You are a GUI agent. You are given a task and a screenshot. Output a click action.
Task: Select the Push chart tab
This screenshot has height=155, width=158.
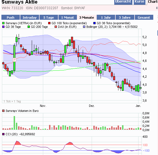pyautogui.click(x=11, y=18)
